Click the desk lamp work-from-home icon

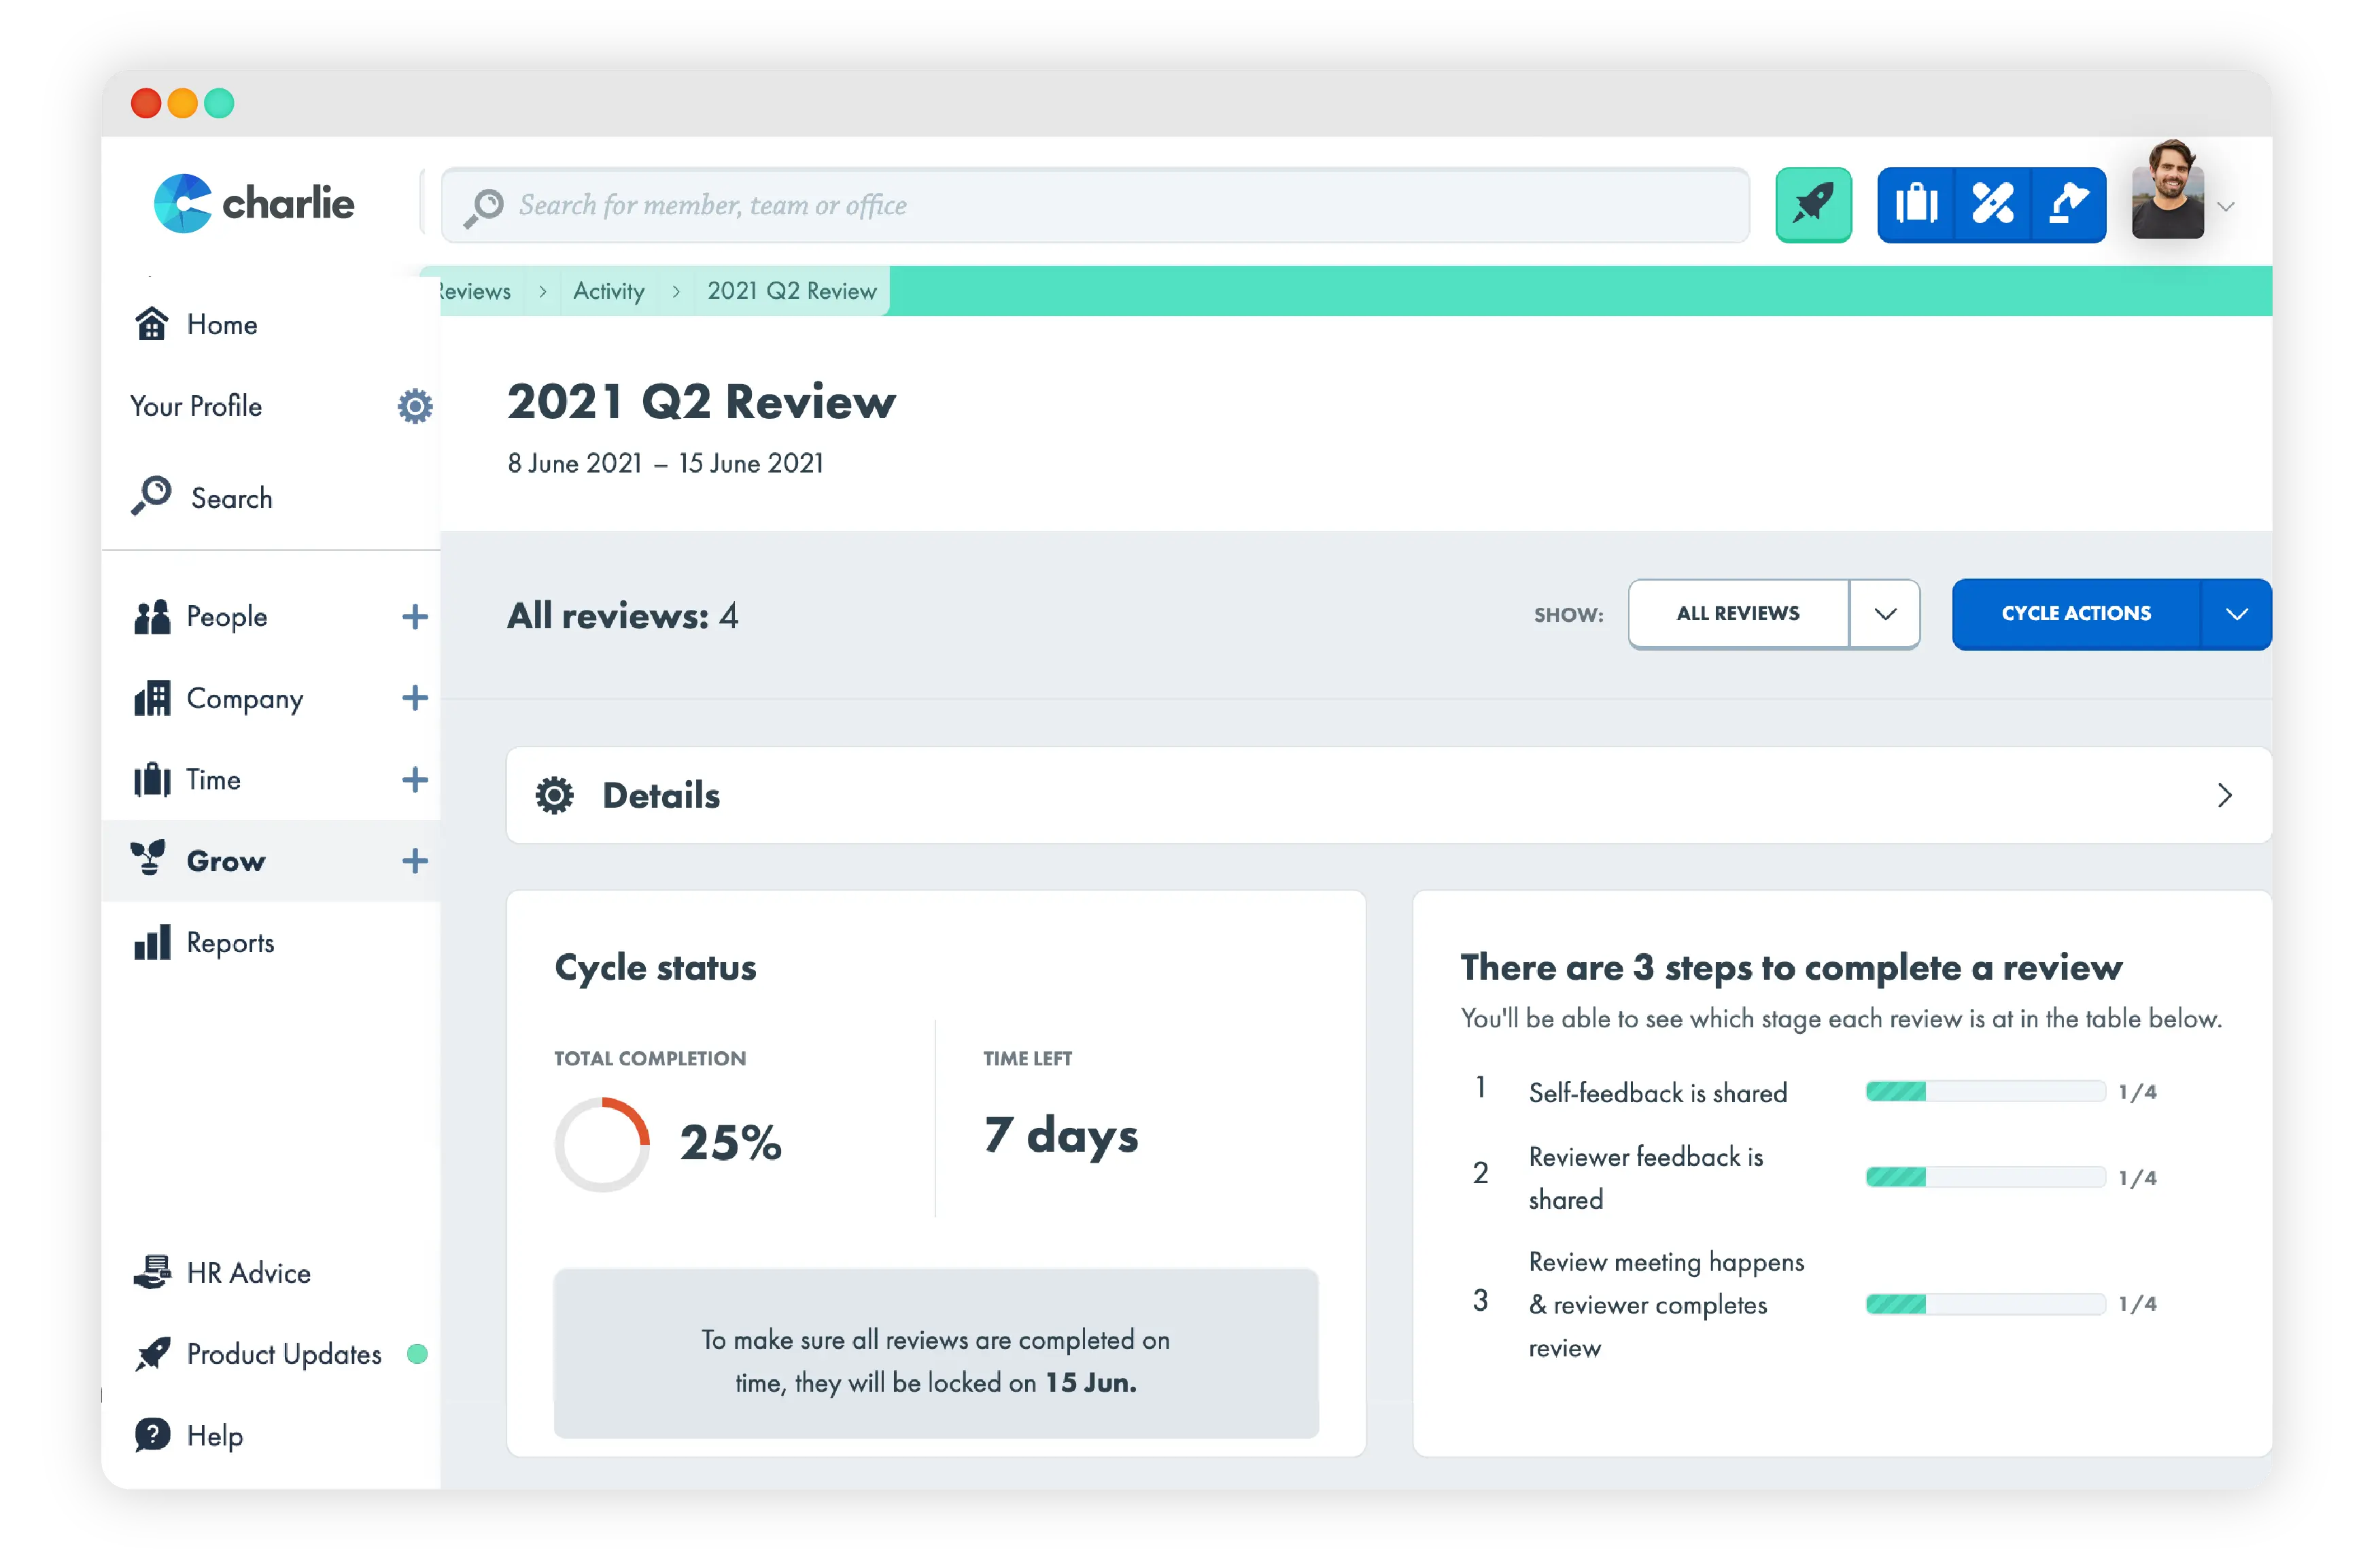[x=2069, y=205]
